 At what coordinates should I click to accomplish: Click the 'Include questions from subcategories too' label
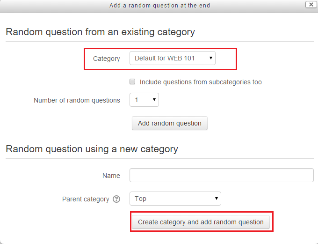pyautogui.click(x=201, y=82)
